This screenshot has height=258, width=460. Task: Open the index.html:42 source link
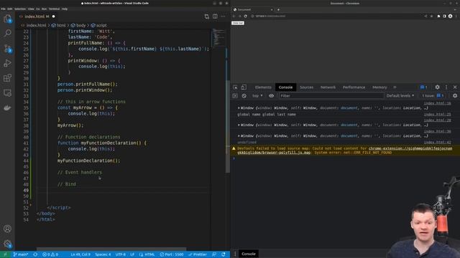[437, 142]
